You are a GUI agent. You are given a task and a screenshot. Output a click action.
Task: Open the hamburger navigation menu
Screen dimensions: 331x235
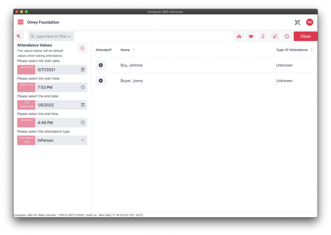click(x=21, y=22)
